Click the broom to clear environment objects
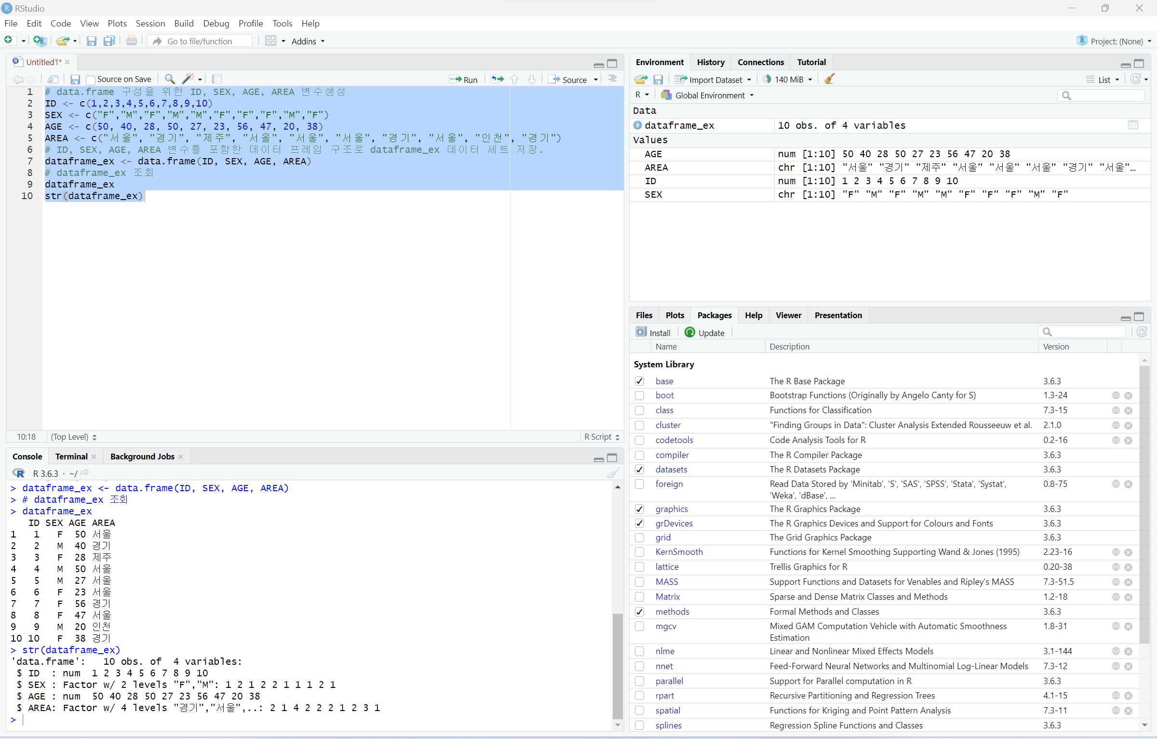The image size is (1157, 739). [829, 80]
